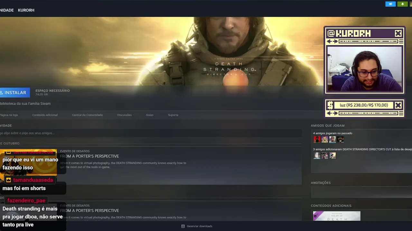Click third avatar under '3 amigos adicionaram'
The image size is (412, 231).
(x=332, y=156)
